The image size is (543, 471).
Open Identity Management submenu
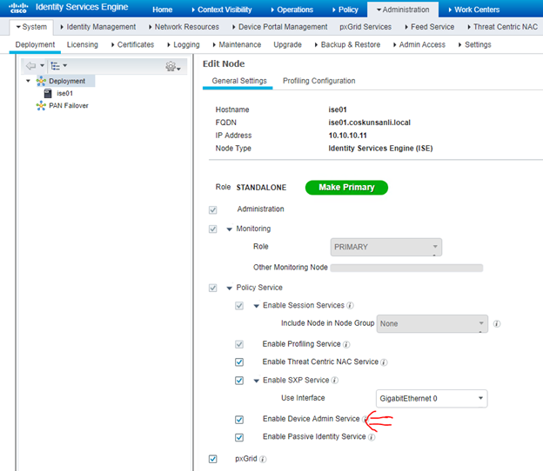pyautogui.click(x=98, y=27)
